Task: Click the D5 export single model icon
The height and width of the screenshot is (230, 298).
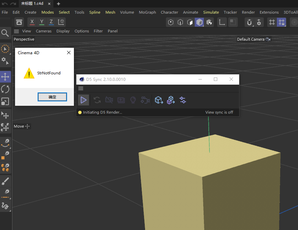Action: [159, 100]
